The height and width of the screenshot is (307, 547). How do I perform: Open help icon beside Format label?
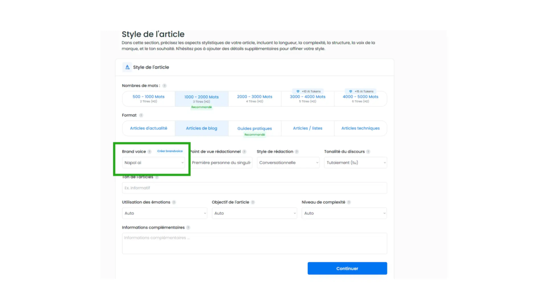tap(141, 115)
